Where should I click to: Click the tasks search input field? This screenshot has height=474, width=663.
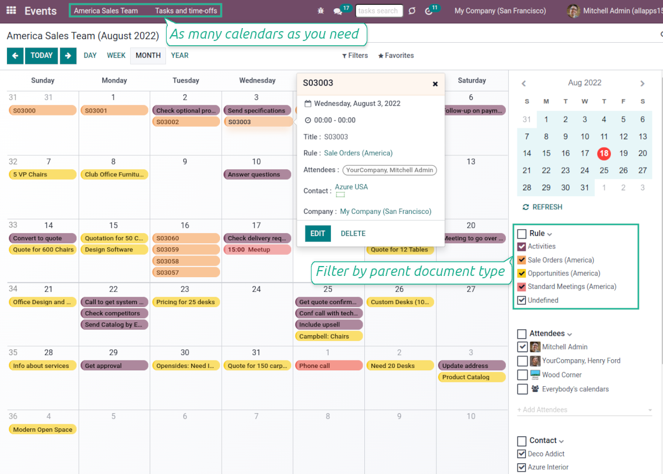[x=379, y=11]
